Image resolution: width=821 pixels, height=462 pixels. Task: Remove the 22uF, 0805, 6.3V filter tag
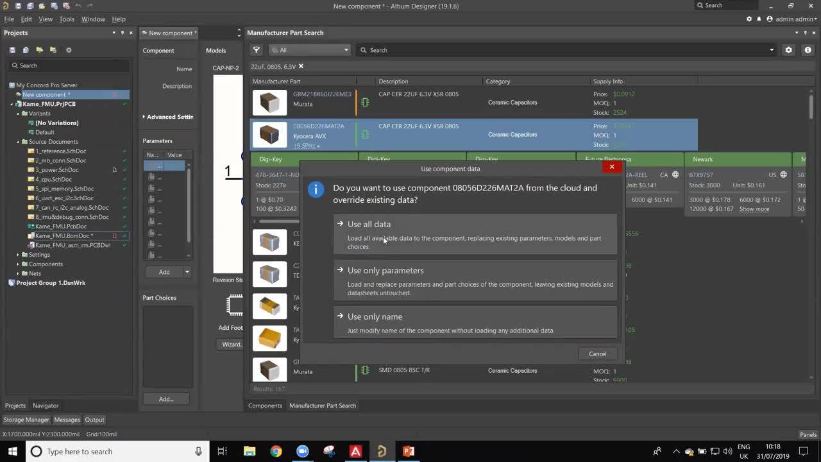click(x=300, y=65)
